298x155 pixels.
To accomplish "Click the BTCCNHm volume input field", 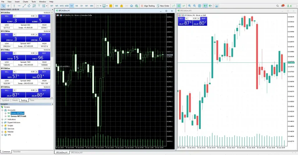I will 26,35.
